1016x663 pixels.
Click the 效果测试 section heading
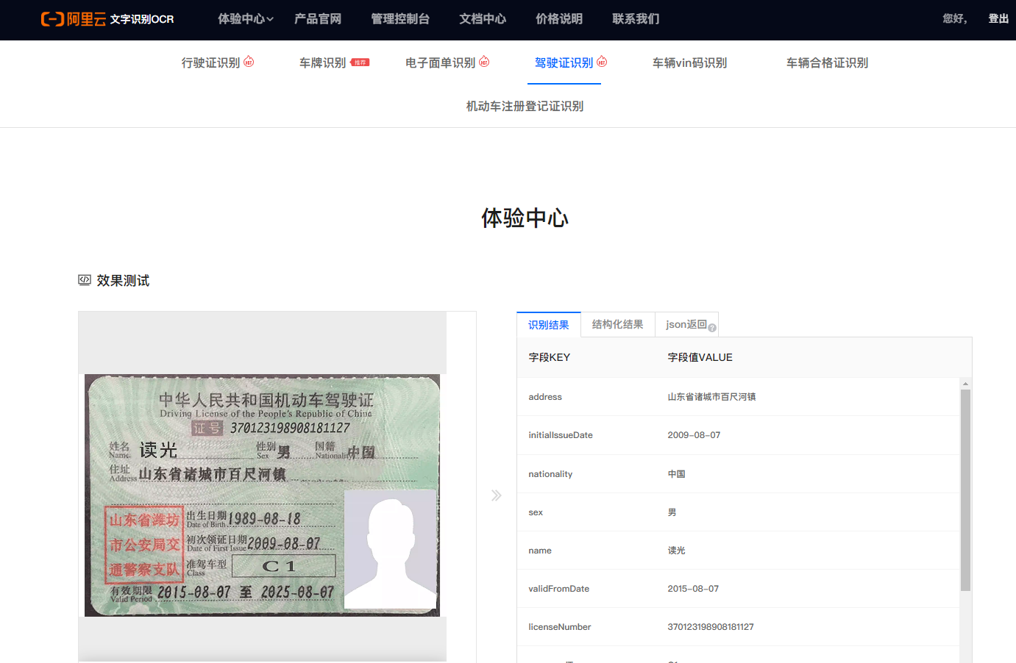coord(123,281)
